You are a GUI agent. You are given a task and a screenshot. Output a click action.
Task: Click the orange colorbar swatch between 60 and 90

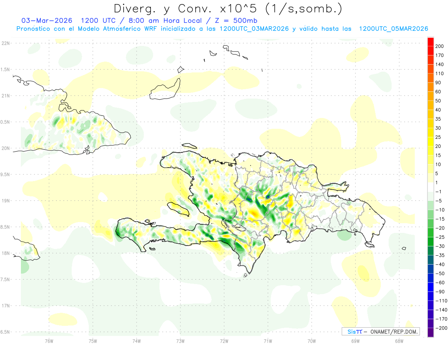click(x=431, y=87)
